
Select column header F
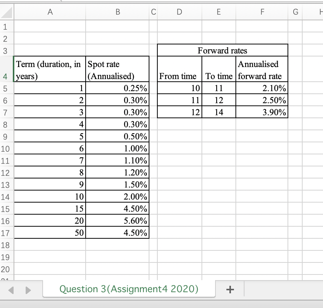(262, 12)
